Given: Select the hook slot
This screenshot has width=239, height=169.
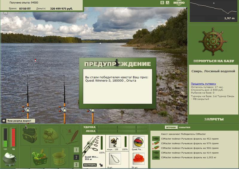Looking at the screenshot, I should point(115,159).
